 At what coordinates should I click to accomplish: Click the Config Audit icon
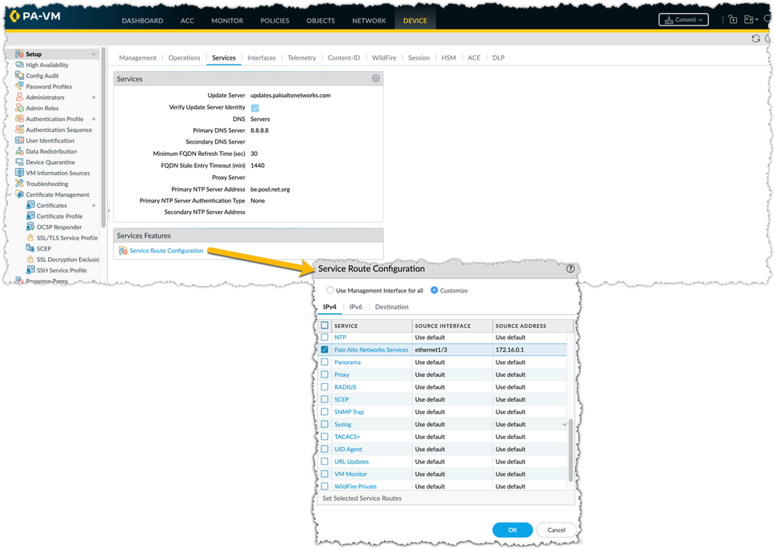click(19, 76)
